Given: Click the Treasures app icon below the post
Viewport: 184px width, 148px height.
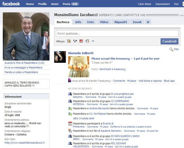Looking at the screenshot, I should [x=70, y=80].
